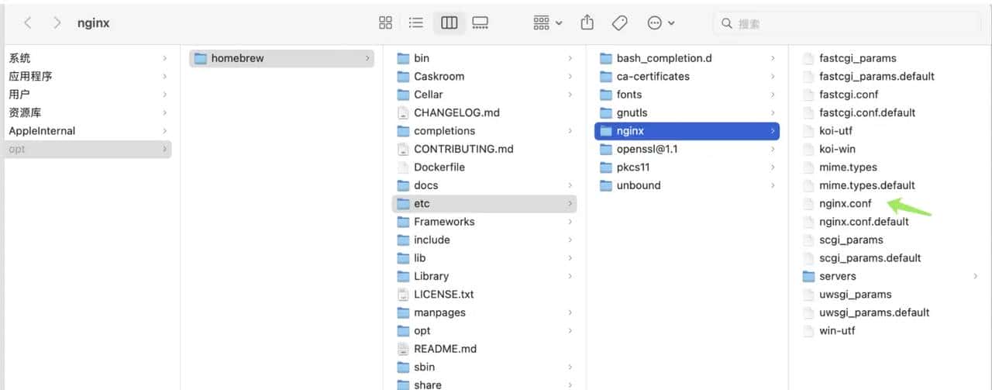
Task: Open the more actions ellipsis menu
Action: coord(660,23)
